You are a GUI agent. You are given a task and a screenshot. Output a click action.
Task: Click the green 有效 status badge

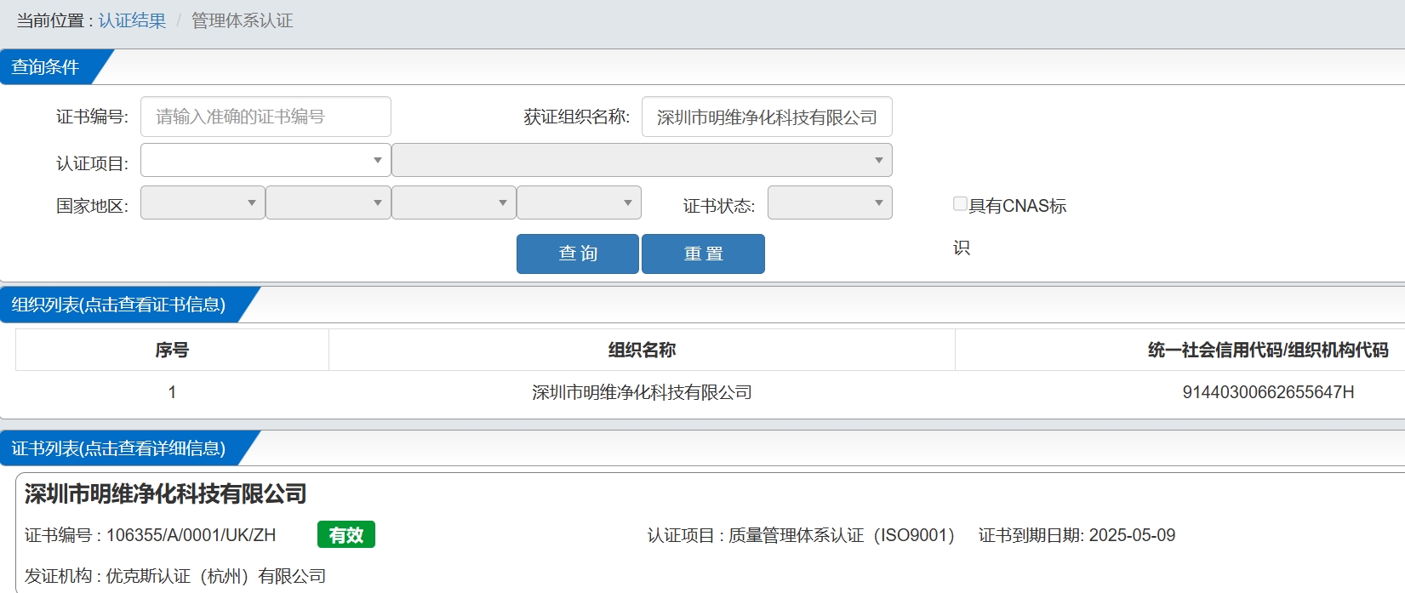(x=346, y=534)
